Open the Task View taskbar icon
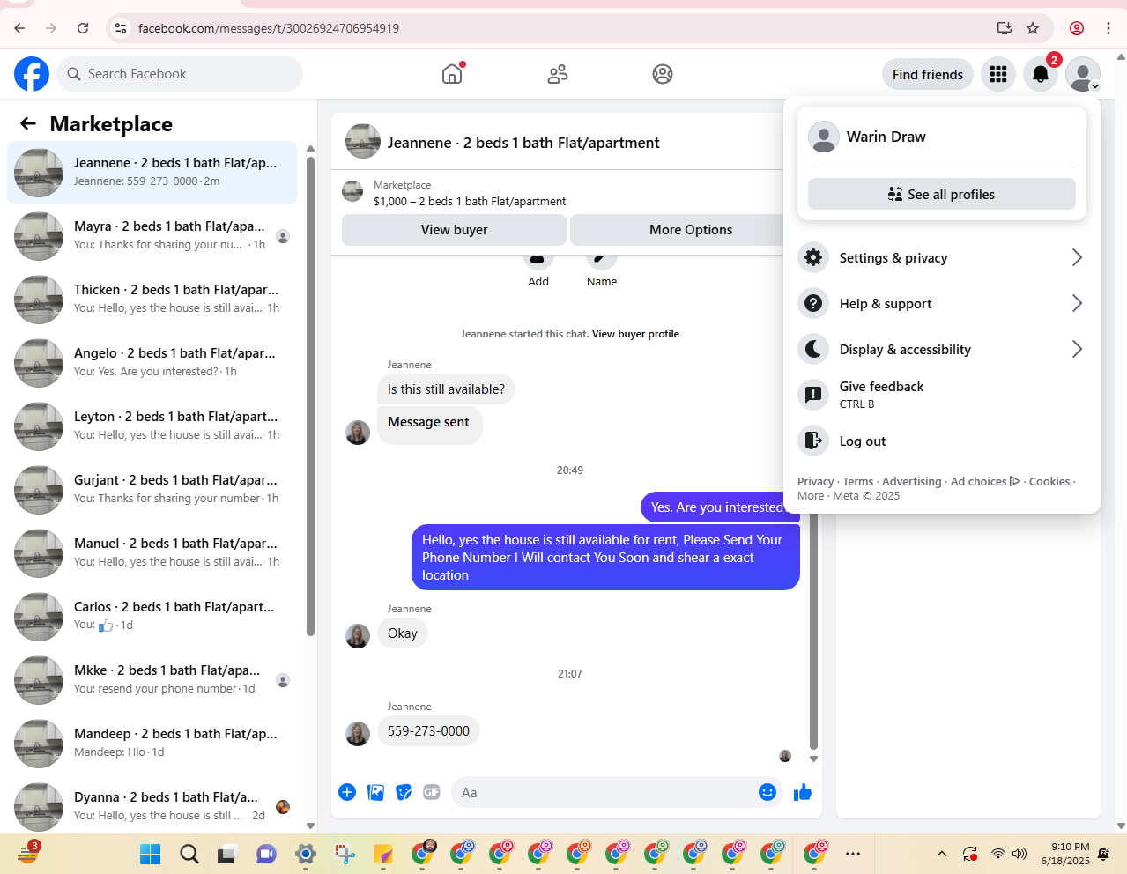 tap(228, 854)
